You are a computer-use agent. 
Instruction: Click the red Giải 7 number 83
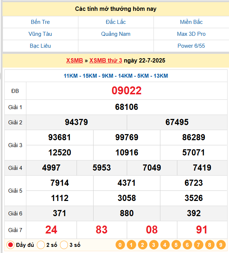point(101,230)
